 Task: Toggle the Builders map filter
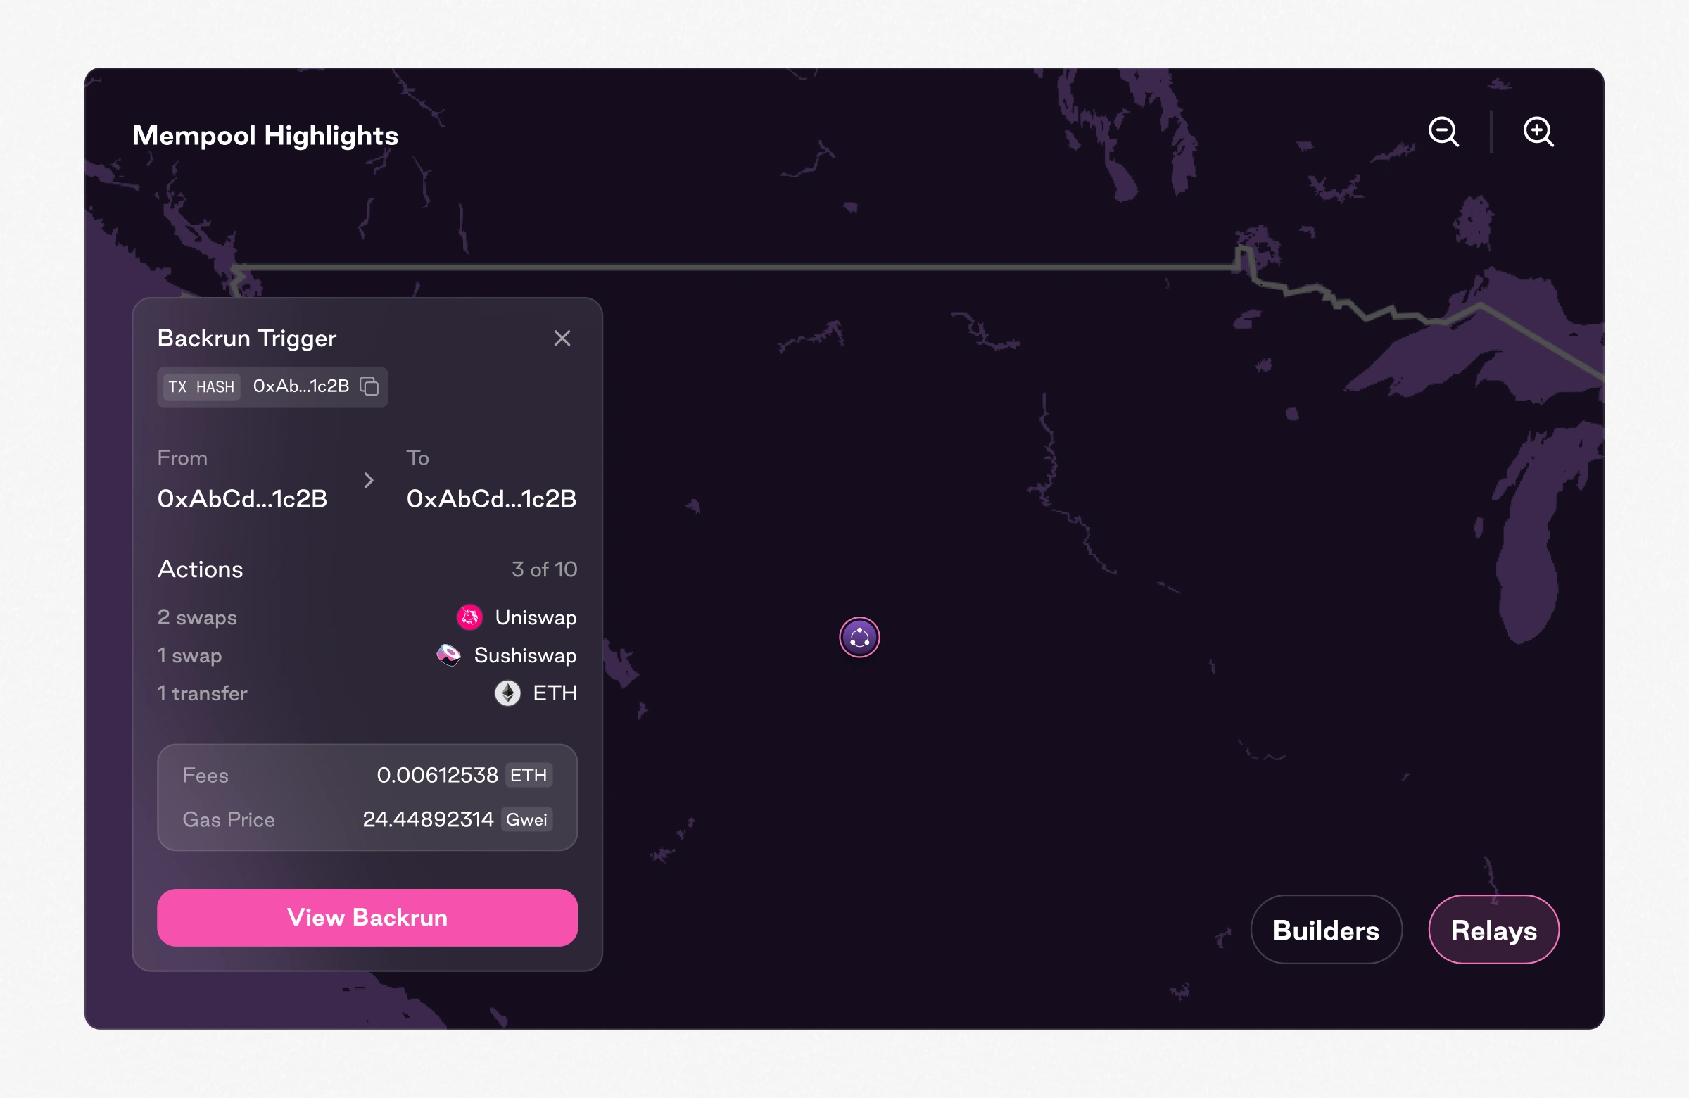point(1326,930)
